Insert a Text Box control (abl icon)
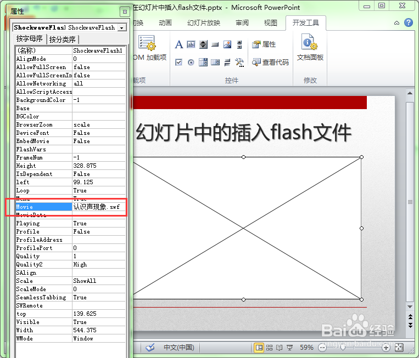Screen dimensions: 419x358 [x=191, y=44]
